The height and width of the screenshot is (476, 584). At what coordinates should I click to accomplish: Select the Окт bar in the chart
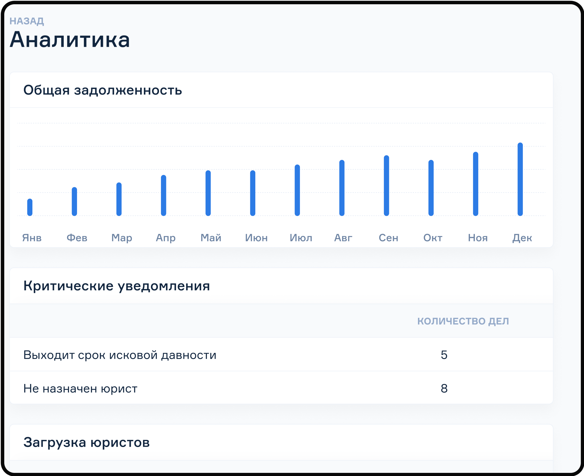[431, 188]
